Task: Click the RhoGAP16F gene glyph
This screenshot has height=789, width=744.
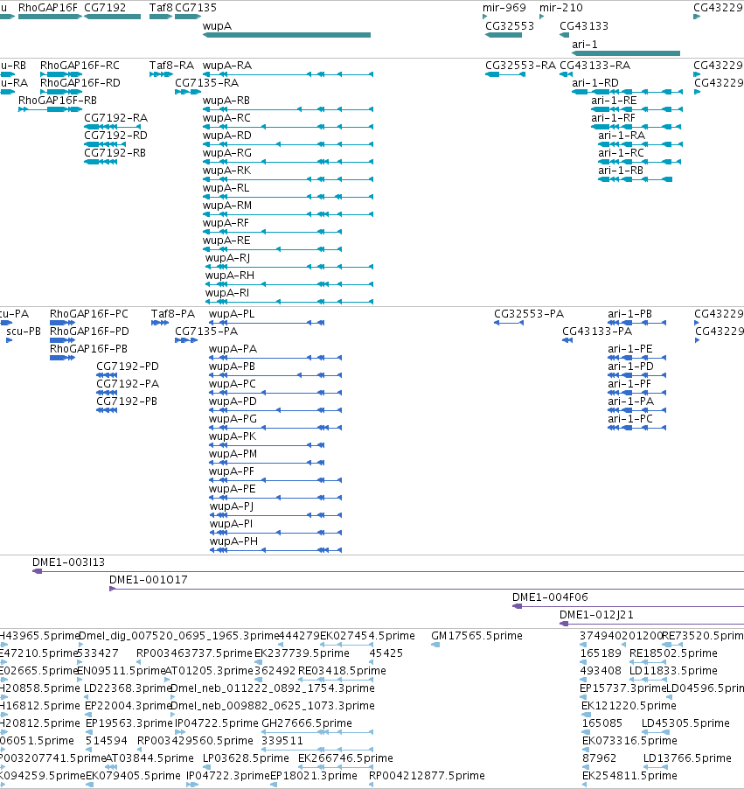Action: 50,17
